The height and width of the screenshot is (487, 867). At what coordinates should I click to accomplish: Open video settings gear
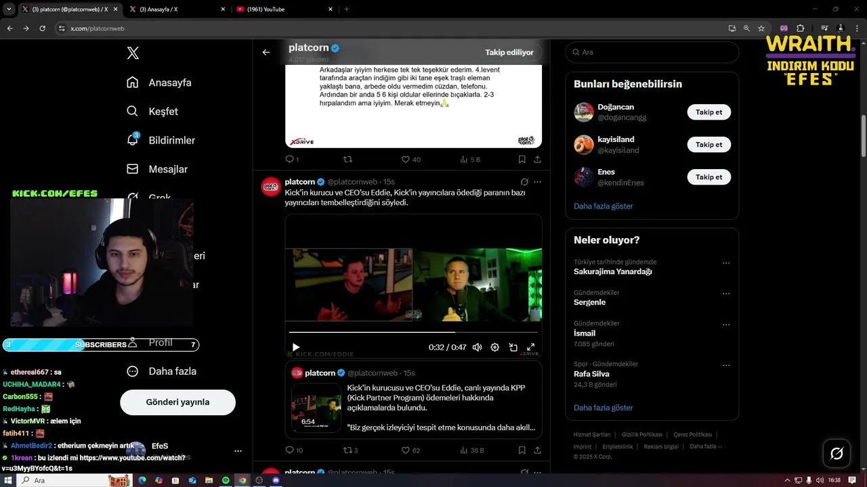coord(495,347)
